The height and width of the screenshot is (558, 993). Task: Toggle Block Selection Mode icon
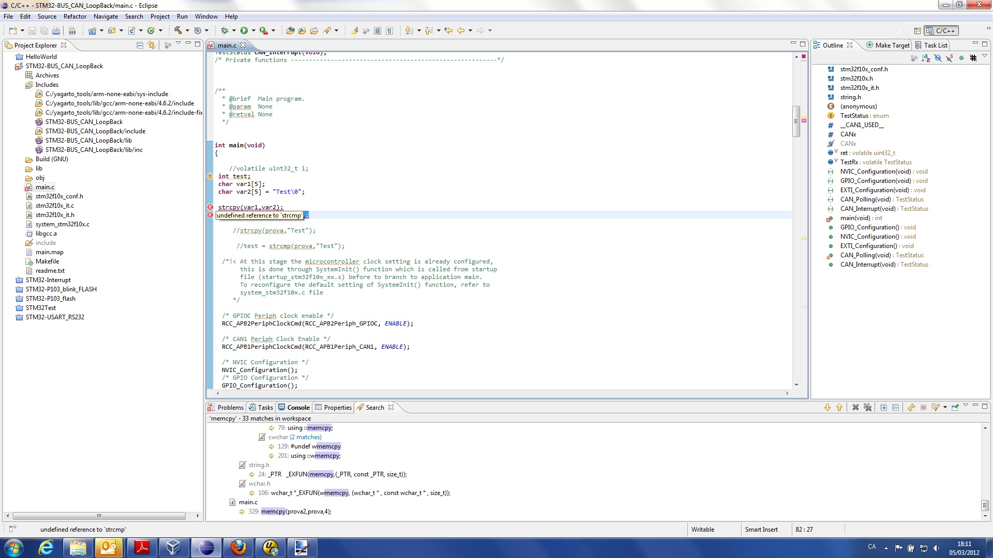point(378,30)
